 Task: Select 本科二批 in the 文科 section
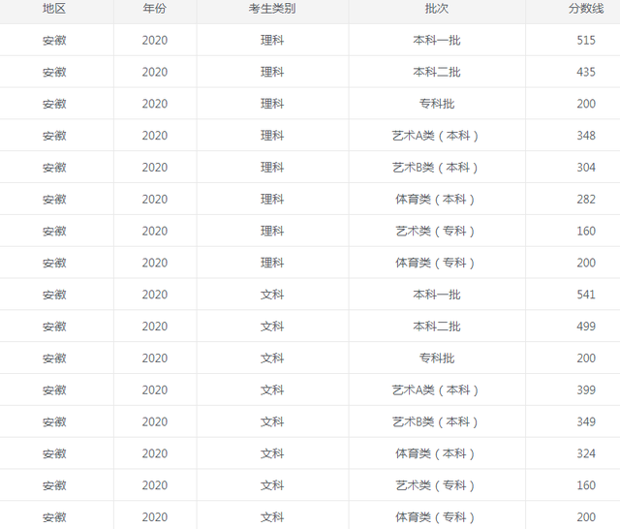[x=436, y=327]
